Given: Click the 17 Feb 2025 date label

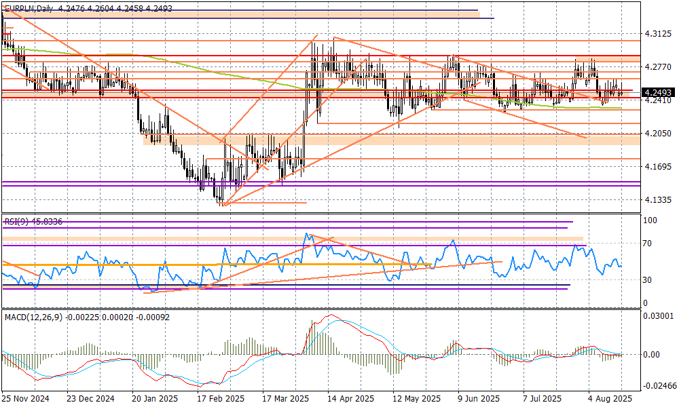Looking at the screenshot, I should (221, 399).
